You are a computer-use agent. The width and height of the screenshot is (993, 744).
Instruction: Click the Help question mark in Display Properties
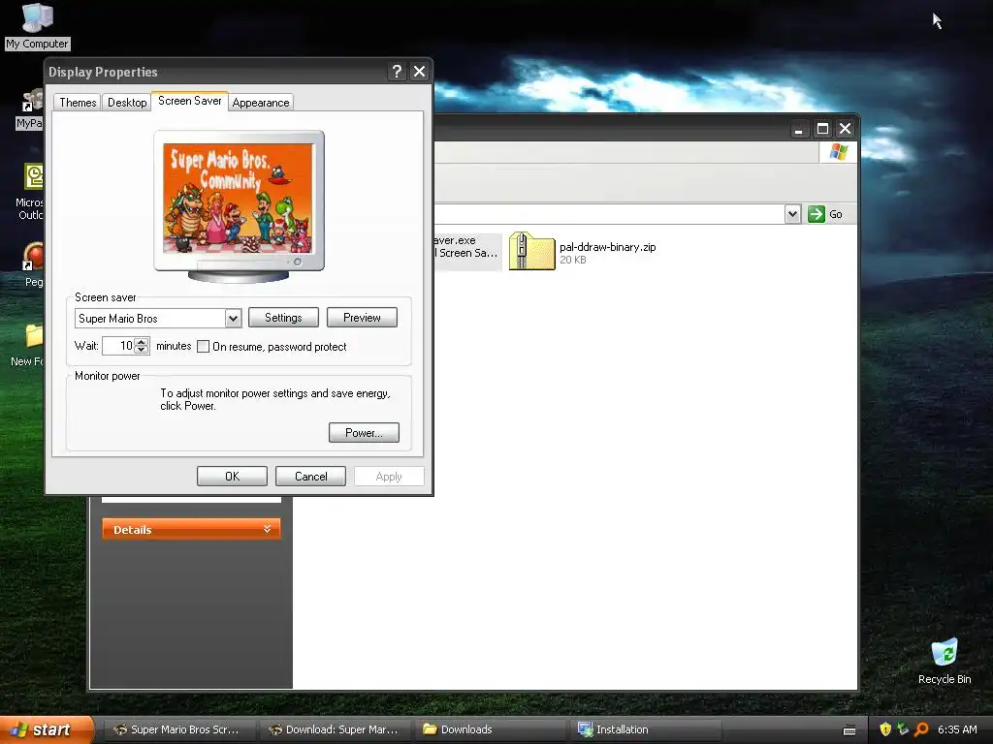(x=397, y=72)
